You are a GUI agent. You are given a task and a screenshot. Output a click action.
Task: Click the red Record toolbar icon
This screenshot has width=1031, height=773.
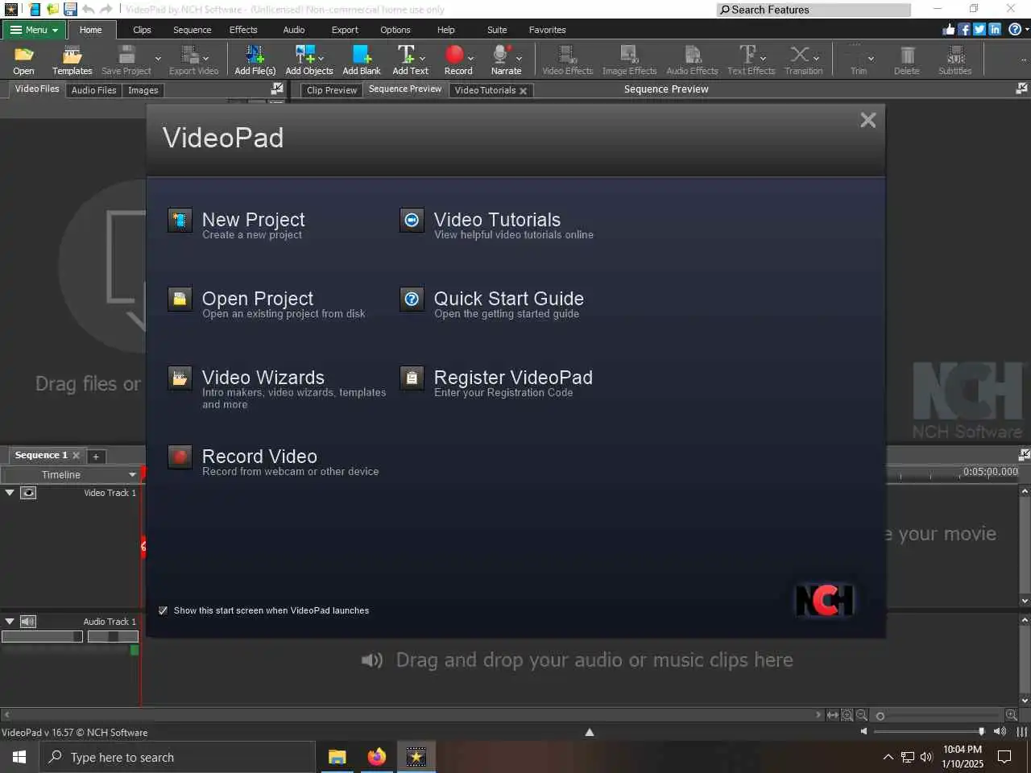[454, 55]
